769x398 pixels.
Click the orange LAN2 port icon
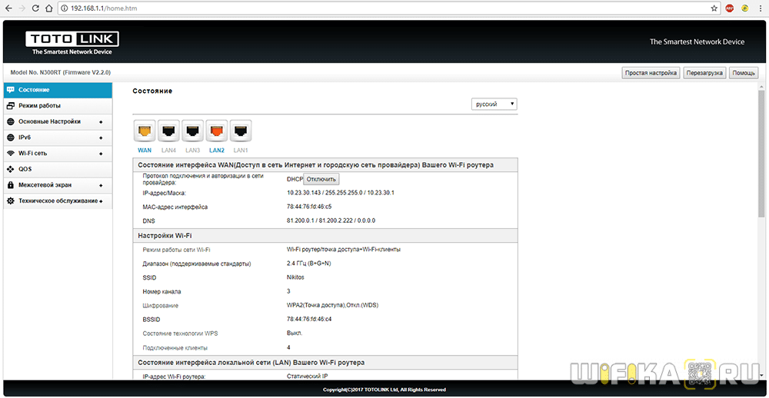click(217, 130)
